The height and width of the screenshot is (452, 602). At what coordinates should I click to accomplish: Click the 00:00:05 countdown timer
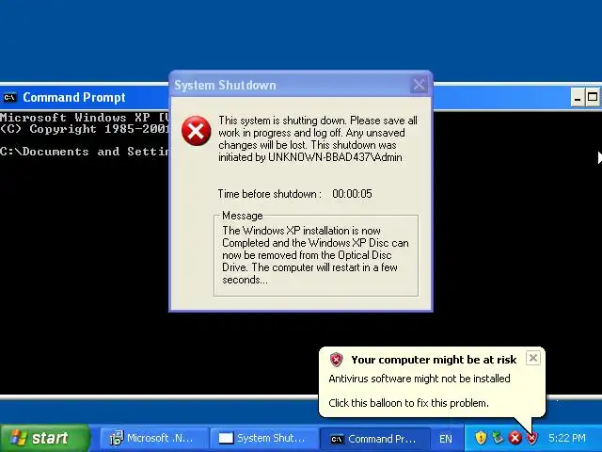[352, 194]
